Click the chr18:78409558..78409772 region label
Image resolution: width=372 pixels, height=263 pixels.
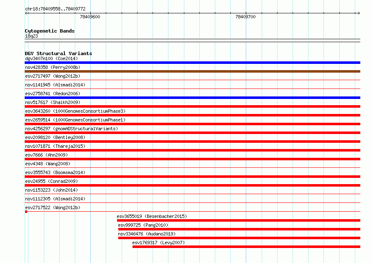55,9
